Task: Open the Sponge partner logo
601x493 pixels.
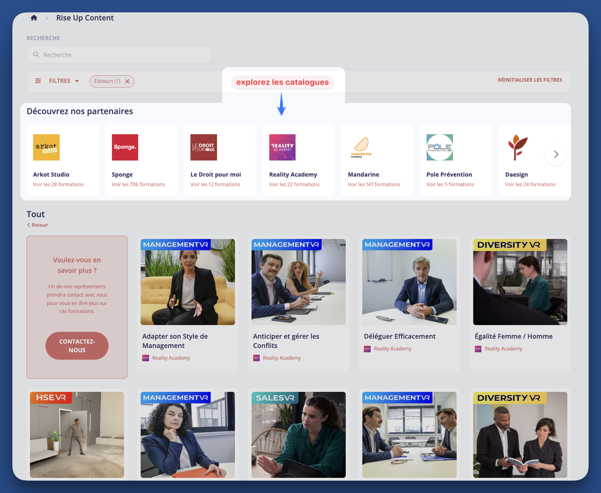Action: click(x=125, y=147)
